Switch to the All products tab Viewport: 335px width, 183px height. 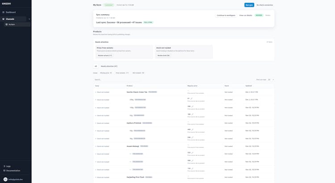tap(96, 66)
